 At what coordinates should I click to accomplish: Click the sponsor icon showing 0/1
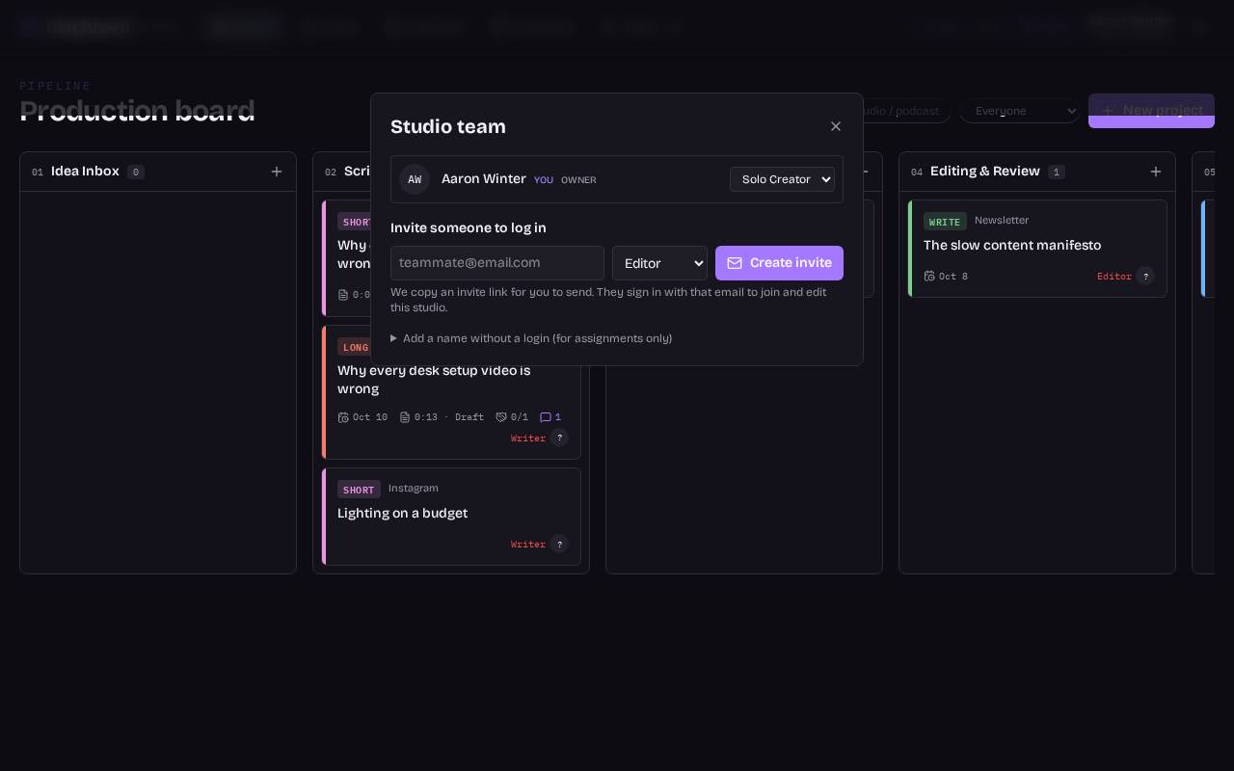(x=501, y=417)
